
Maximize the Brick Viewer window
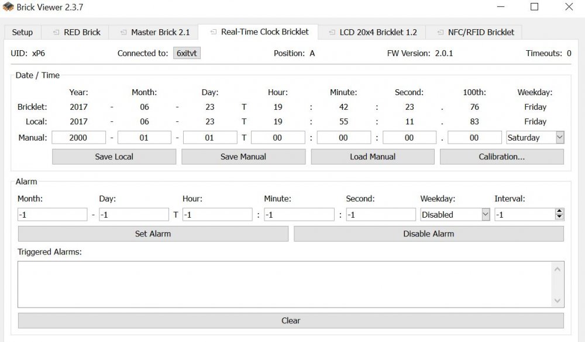point(534,7)
